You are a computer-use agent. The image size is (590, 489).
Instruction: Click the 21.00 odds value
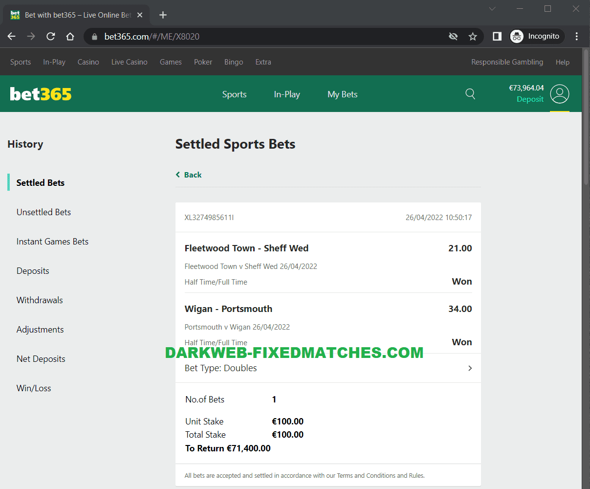coord(460,248)
